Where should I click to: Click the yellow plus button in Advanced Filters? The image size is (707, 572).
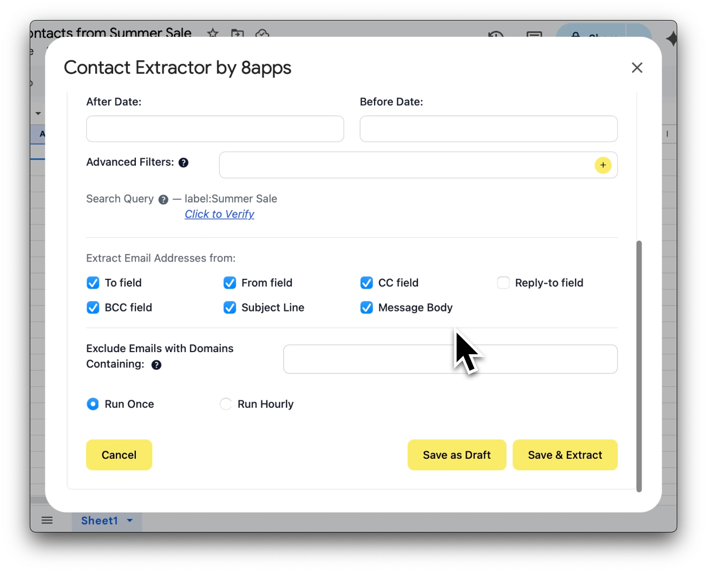(x=603, y=165)
